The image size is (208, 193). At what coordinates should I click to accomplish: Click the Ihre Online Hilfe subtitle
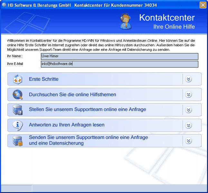coord(174,27)
